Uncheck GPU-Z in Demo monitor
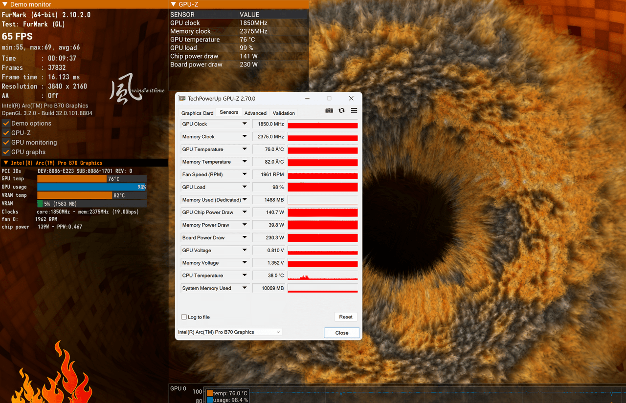Screen dimensions: 626x403 [x=6, y=133]
